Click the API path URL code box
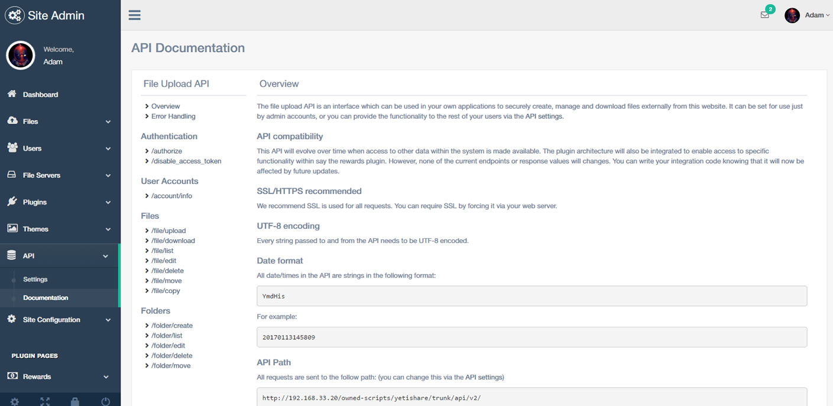This screenshot has width=833, height=406. [532, 397]
